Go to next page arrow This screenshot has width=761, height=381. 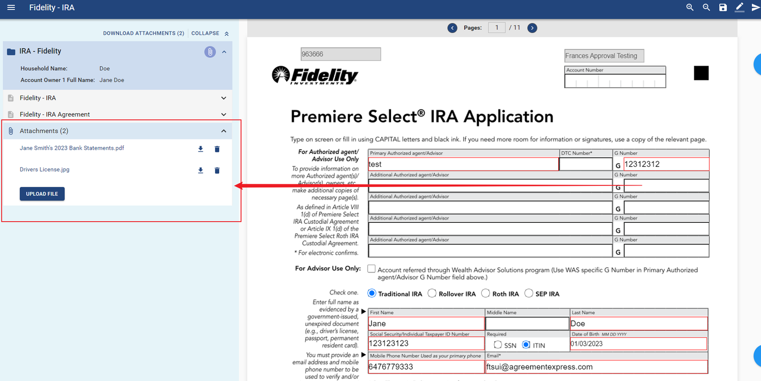click(x=532, y=28)
